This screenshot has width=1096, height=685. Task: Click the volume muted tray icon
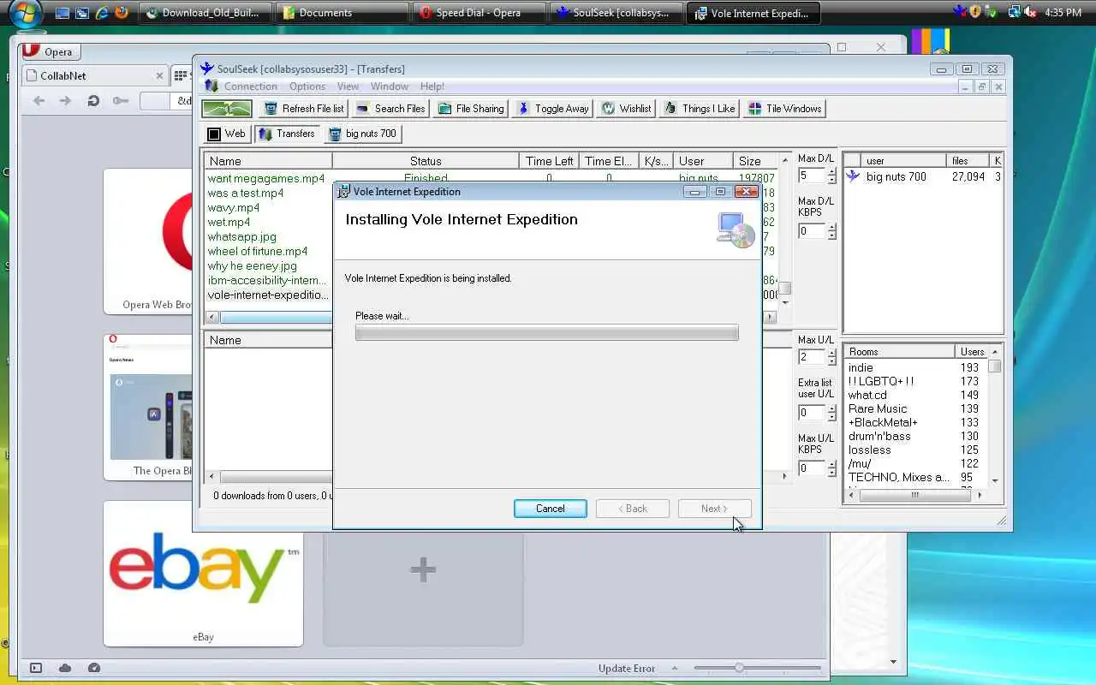click(x=1031, y=12)
